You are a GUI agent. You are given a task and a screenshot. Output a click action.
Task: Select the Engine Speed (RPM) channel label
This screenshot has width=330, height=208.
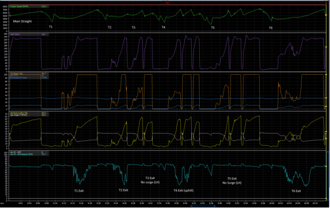[19, 6]
